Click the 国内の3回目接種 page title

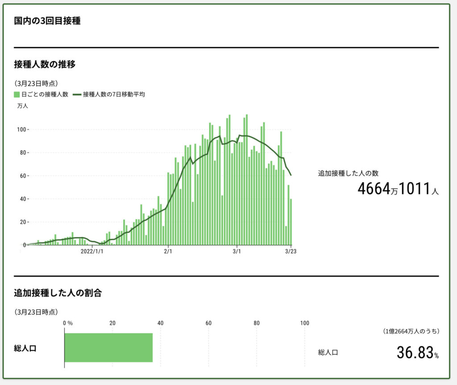click(x=47, y=21)
